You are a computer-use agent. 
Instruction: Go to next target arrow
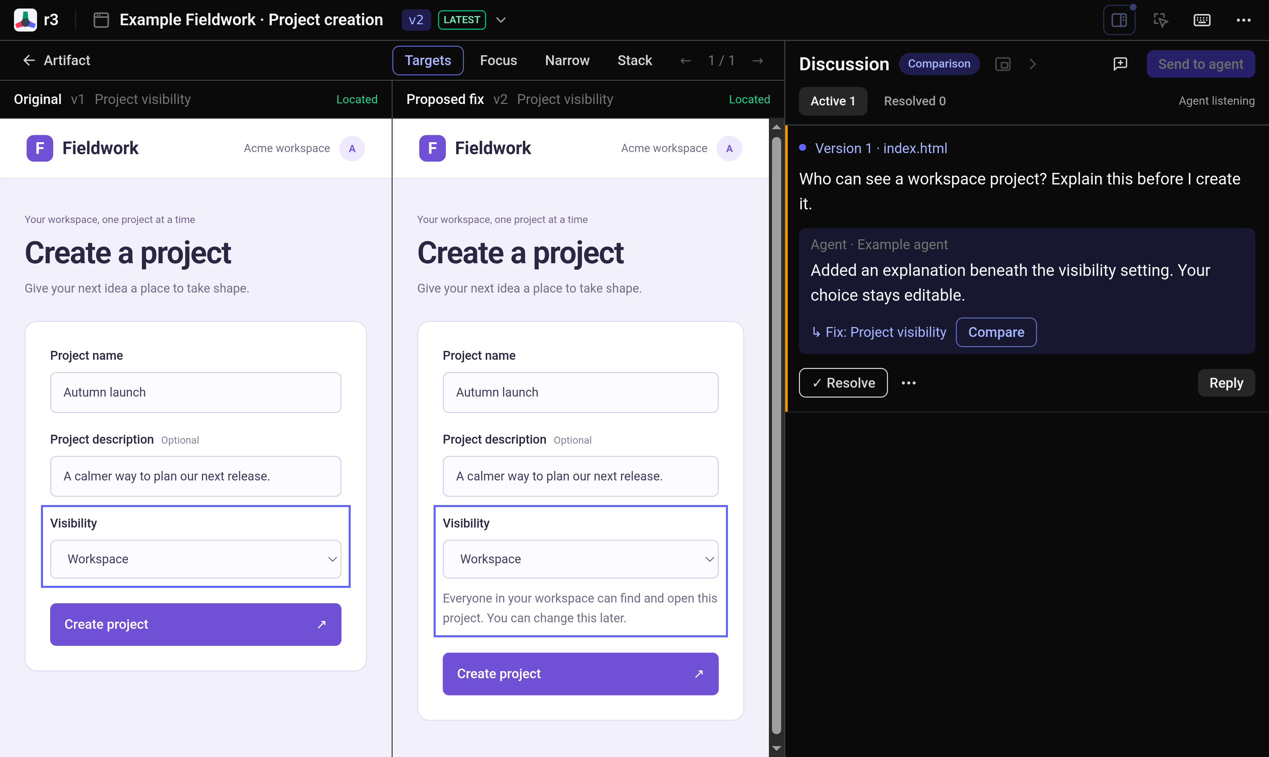[x=758, y=61]
